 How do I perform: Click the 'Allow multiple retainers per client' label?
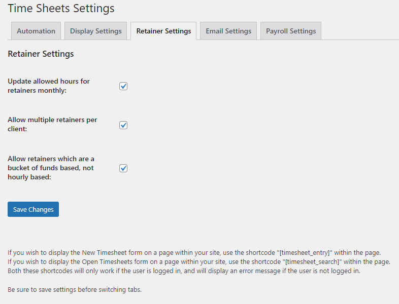[52, 124]
